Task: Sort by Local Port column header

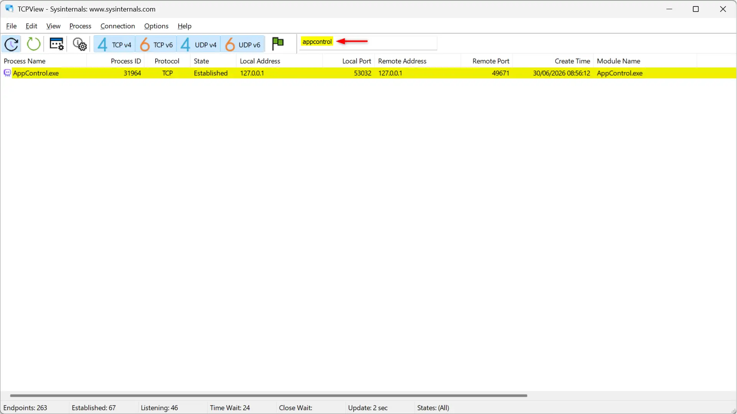Action: click(349, 61)
